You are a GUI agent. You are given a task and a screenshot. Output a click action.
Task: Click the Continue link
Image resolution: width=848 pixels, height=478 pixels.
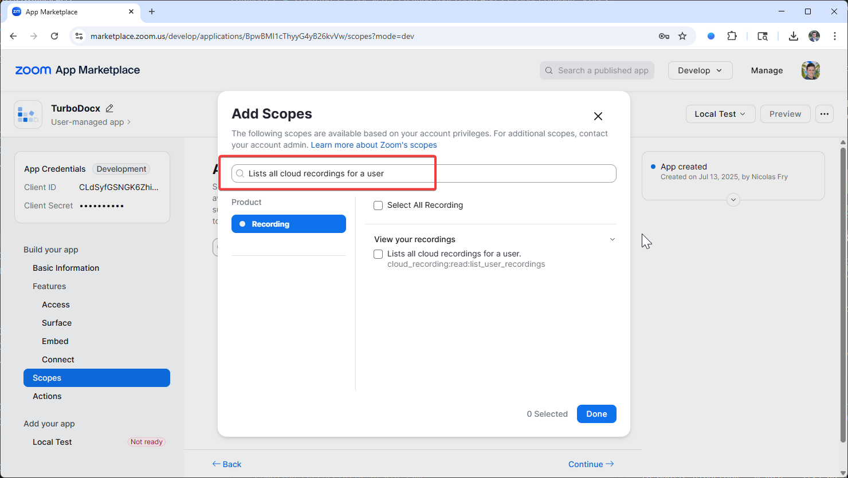pyautogui.click(x=591, y=464)
